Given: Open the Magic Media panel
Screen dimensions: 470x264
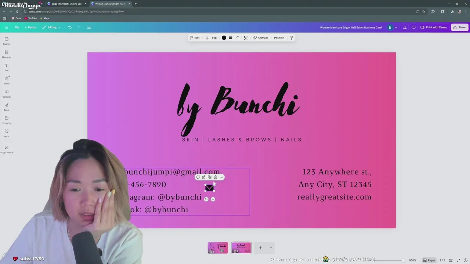Looking at the screenshot, I should pyautogui.click(x=6, y=149).
